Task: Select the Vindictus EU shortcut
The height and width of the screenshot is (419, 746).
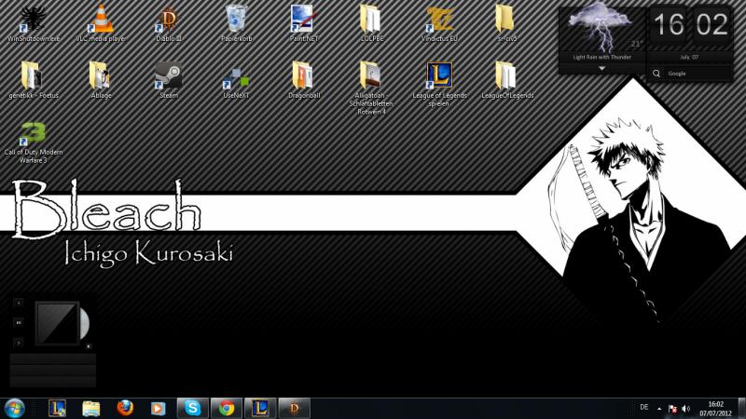Action: click(439, 20)
